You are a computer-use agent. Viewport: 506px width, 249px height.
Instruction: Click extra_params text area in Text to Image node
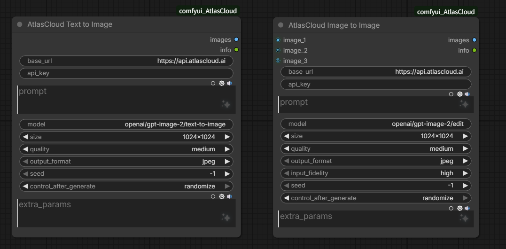click(126, 213)
